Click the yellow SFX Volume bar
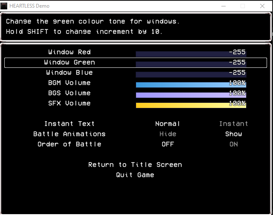273x215 pixels. (191, 105)
